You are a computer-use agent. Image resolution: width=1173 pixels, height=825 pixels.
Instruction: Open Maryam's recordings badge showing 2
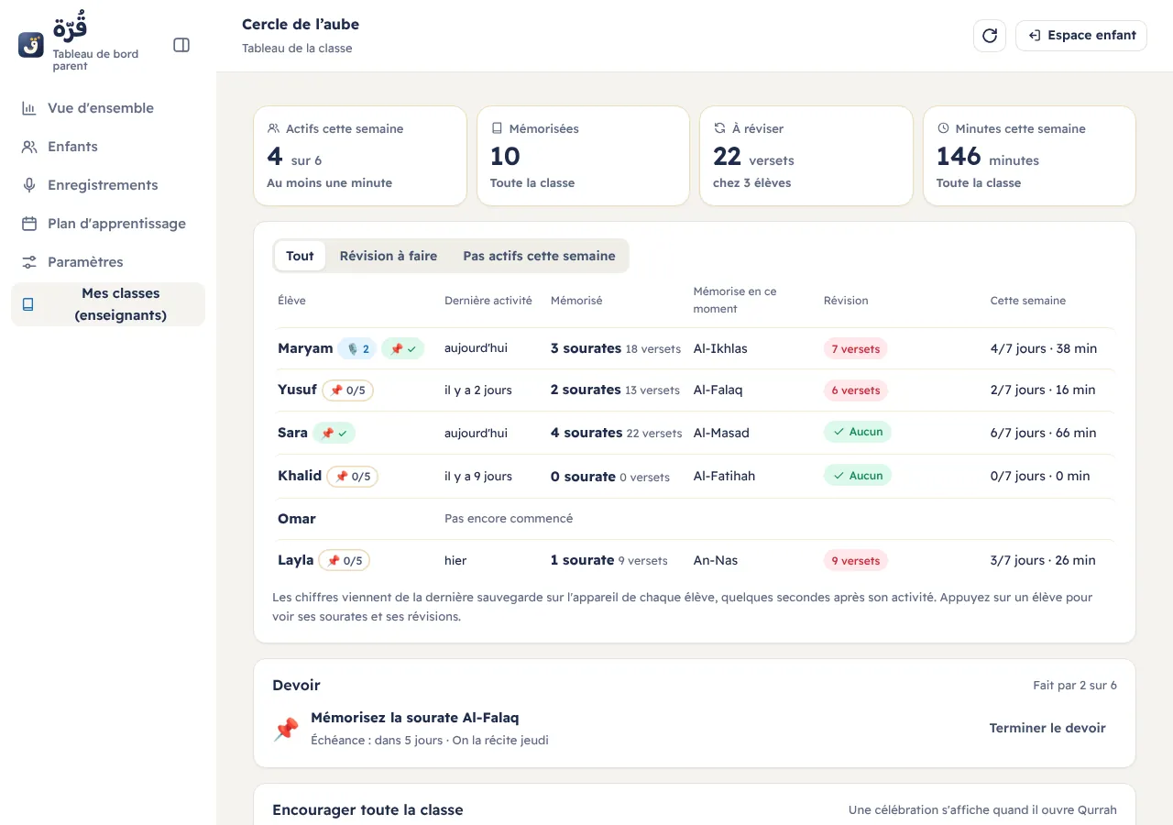357,348
